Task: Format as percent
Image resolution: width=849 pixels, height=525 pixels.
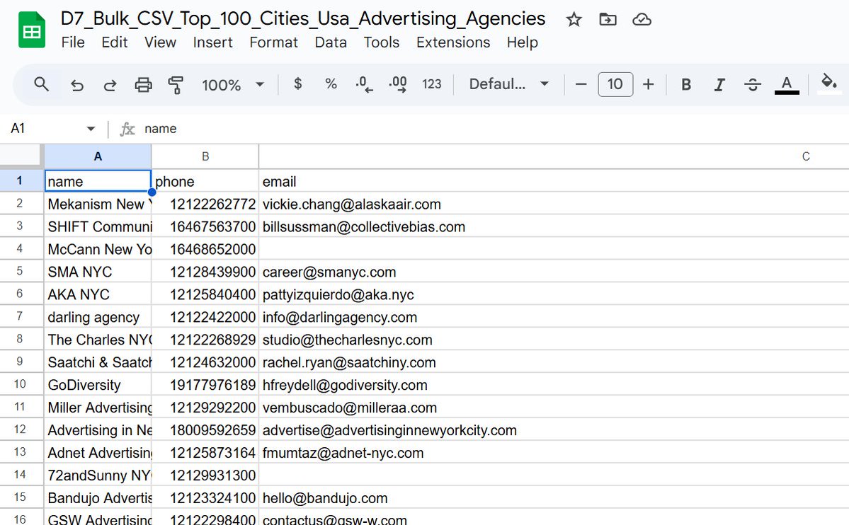Action: (x=331, y=84)
